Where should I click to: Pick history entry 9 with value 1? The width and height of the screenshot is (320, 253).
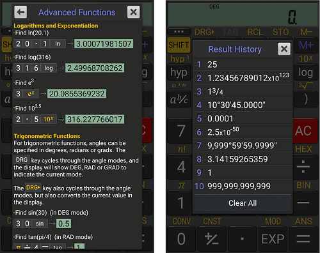coord(243,172)
